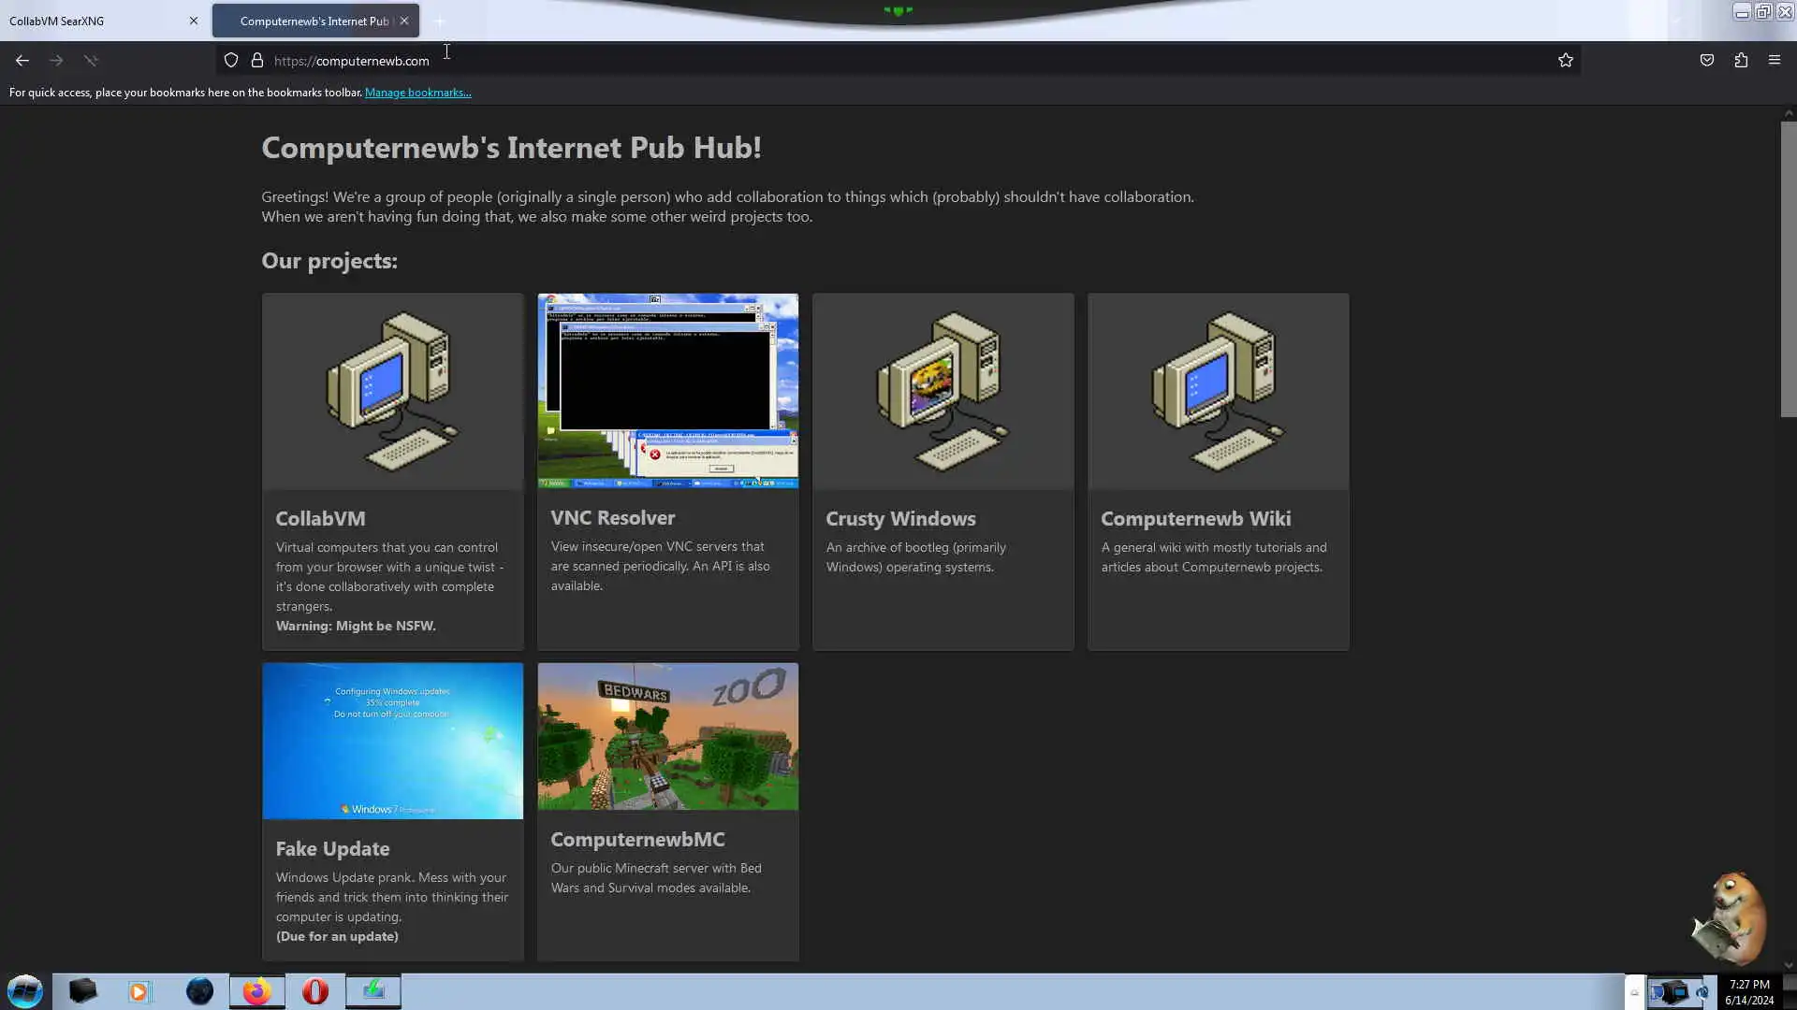Click the Manage bookmarks link
The width and height of the screenshot is (1797, 1010).
click(417, 93)
